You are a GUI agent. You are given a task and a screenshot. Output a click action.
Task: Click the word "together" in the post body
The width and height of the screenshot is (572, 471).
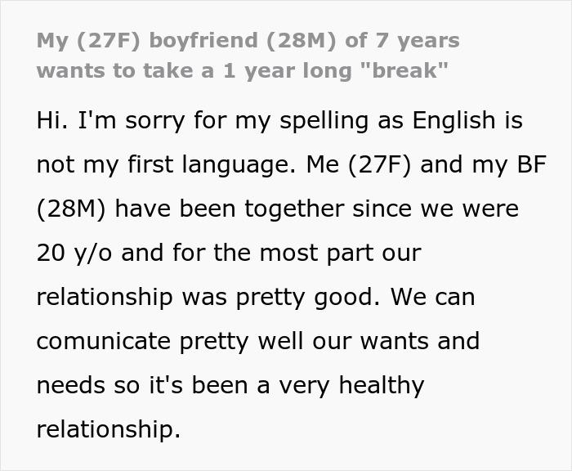tap(293, 209)
